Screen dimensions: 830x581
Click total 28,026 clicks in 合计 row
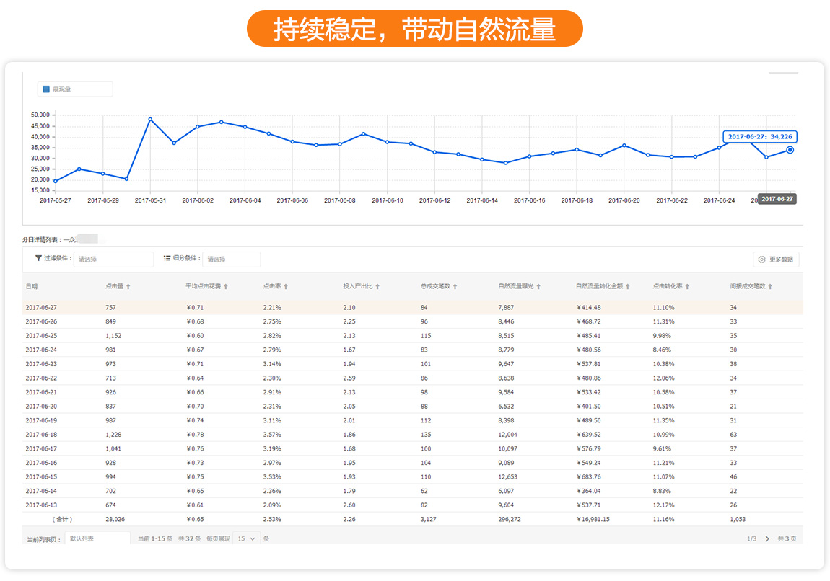click(115, 519)
